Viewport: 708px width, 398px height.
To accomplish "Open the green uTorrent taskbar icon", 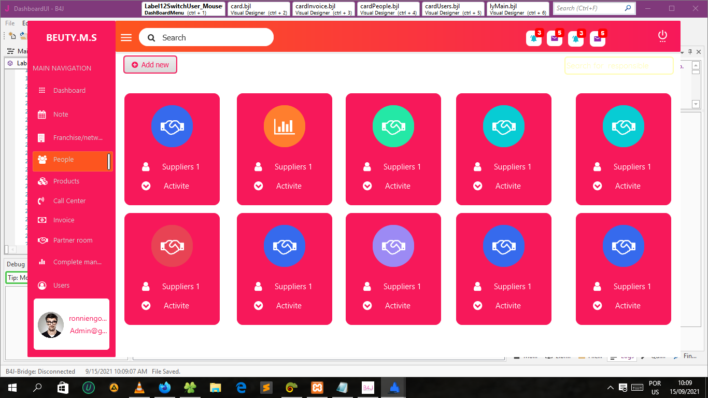I will (88, 387).
